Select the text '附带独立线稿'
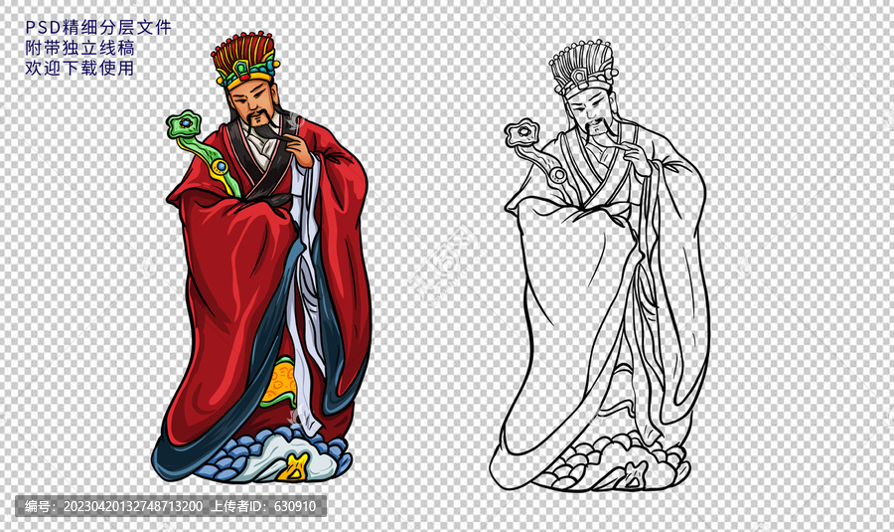This screenshot has height=532, width=894. [x=79, y=48]
